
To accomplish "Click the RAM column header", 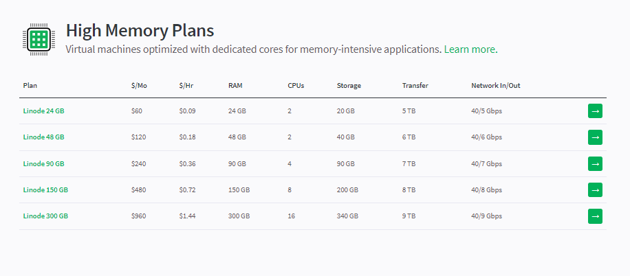I will pyautogui.click(x=235, y=85).
